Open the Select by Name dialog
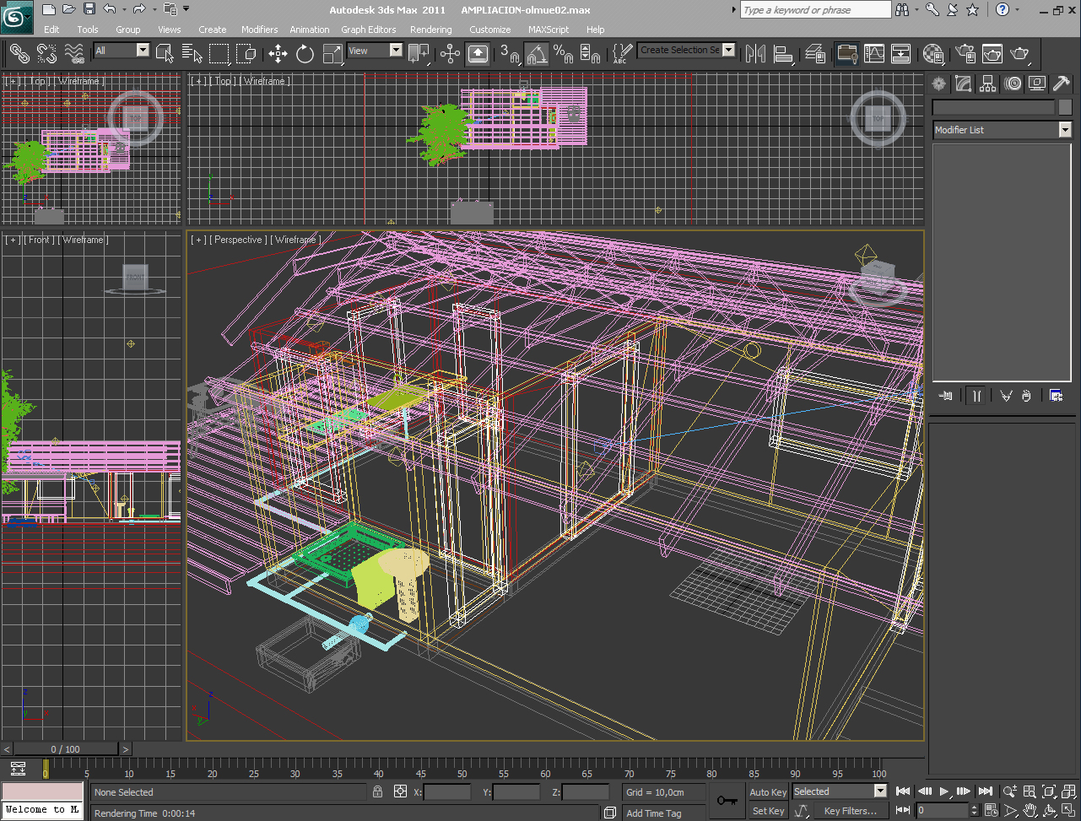Image resolution: width=1081 pixels, height=821 pixels. pyautogui.click(x=192, y=54)
